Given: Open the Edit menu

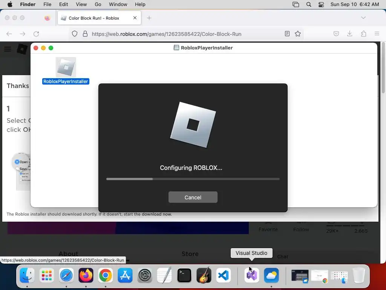Looking at the screenshot, I should tap(63, 5).
